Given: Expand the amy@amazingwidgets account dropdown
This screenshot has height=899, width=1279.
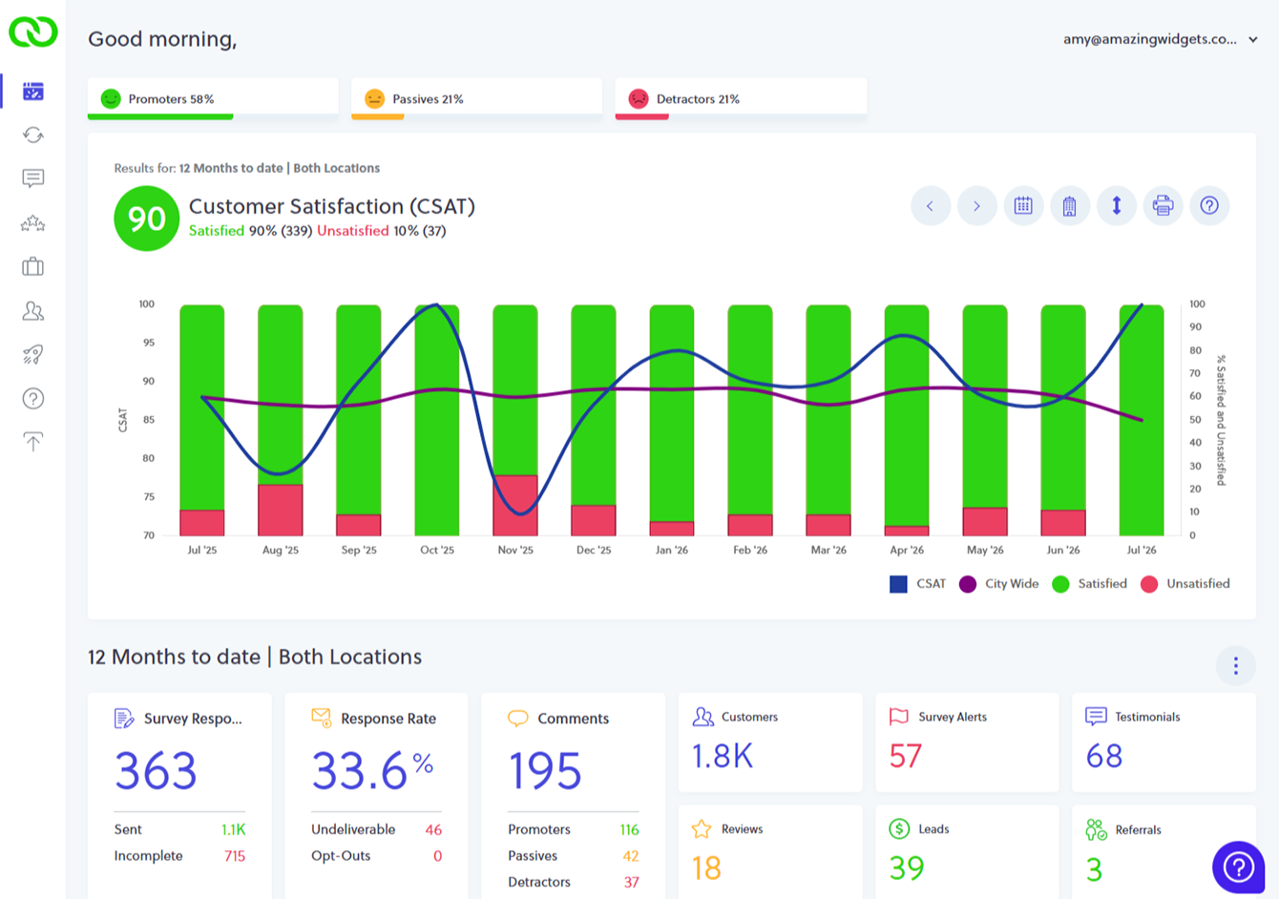Looking at the screenshot, I should (1160, 39).
